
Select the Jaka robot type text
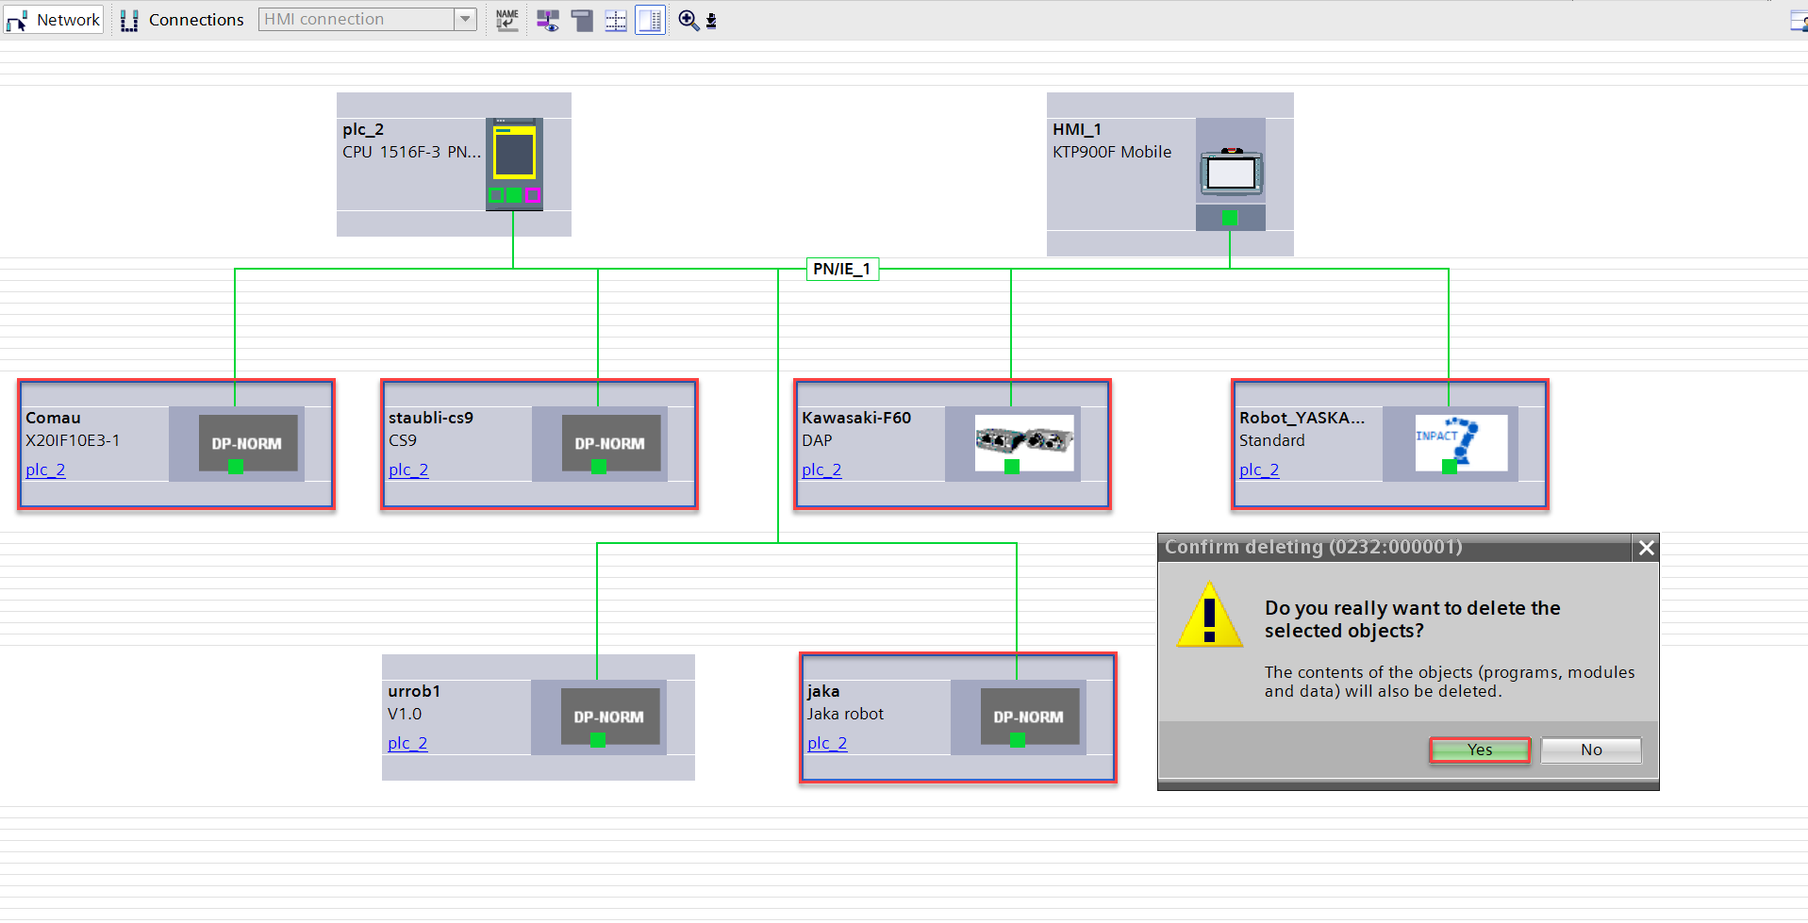click(846, 714)
